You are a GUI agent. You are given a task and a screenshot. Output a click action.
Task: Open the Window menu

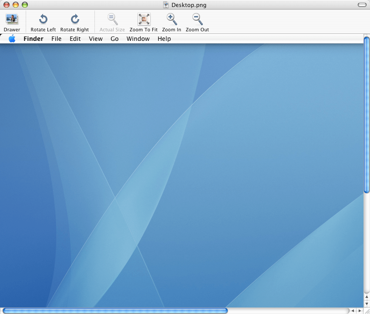[138, 39]
